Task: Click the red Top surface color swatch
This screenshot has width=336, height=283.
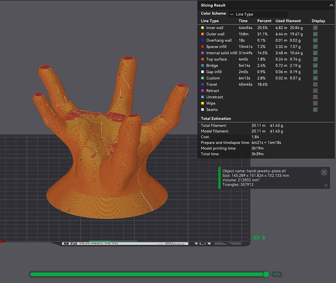Action: click(203, 59)
